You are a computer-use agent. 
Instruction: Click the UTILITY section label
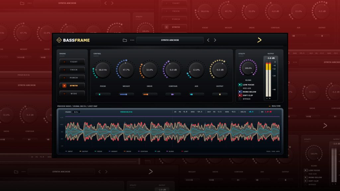(x=242, y=54)
